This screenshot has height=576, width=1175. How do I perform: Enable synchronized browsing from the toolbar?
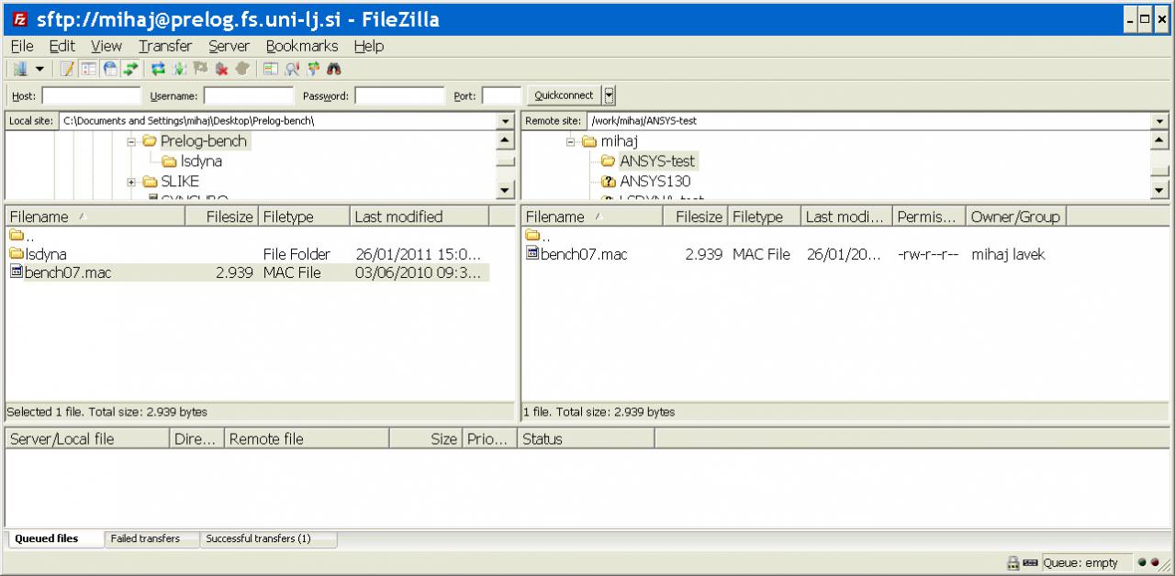[x=313, y=69]
